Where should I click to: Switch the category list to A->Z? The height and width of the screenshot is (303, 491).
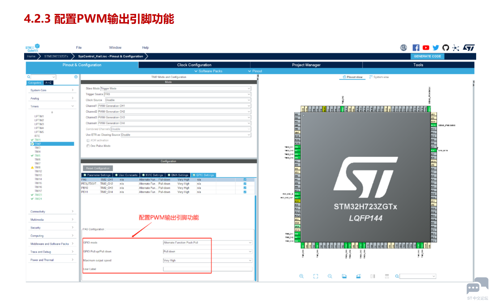click(48, 83)
